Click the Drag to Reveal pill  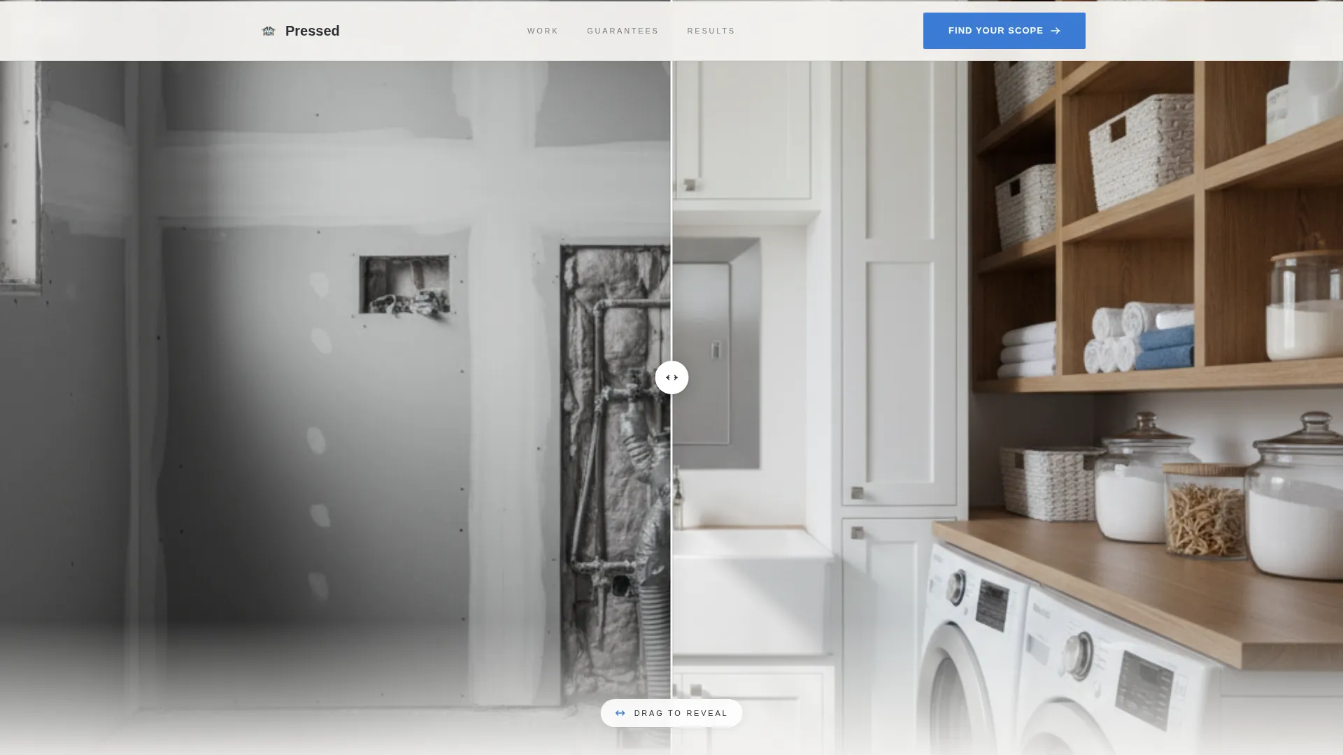(671, 713)
